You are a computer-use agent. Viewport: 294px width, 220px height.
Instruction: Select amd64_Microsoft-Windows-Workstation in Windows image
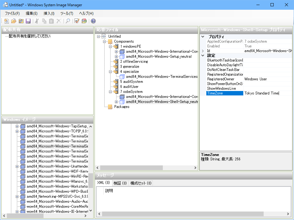[57, 186]
